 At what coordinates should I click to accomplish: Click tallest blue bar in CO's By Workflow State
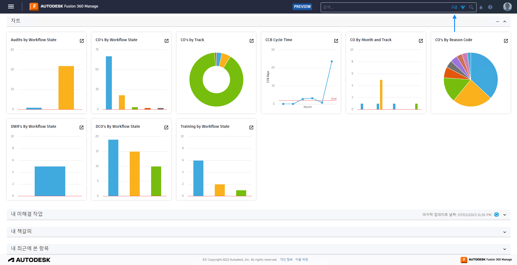tap(109, 83)
